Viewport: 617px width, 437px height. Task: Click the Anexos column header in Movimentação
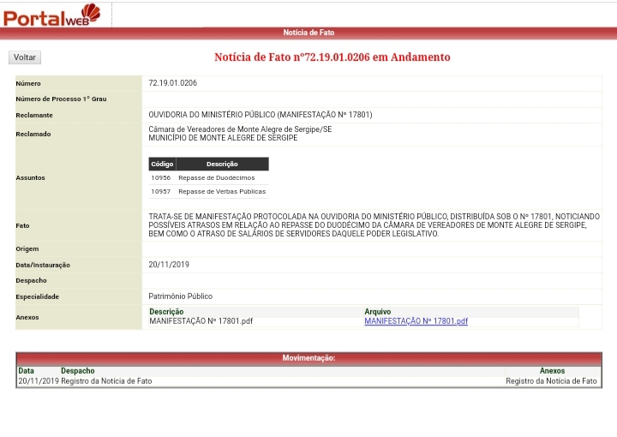[552, 371]
